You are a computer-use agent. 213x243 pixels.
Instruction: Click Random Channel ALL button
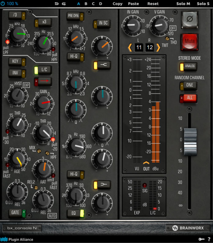(188, 98)
